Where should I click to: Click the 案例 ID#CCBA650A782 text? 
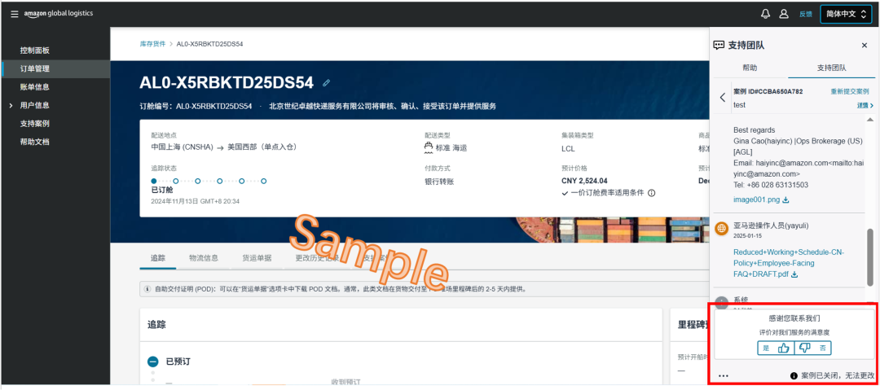coord(768,91)
